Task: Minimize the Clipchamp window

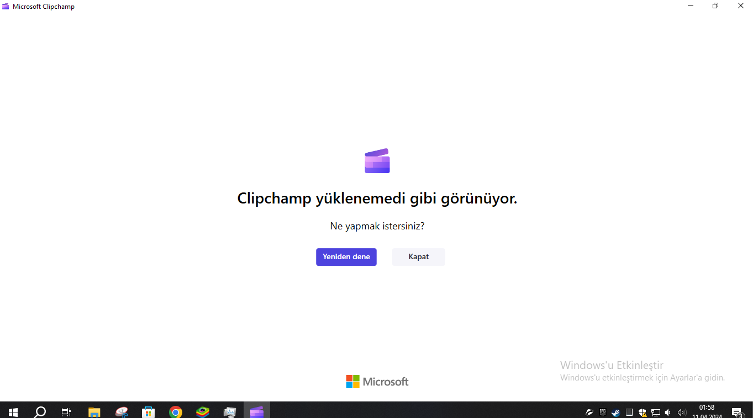Action: 691,6
